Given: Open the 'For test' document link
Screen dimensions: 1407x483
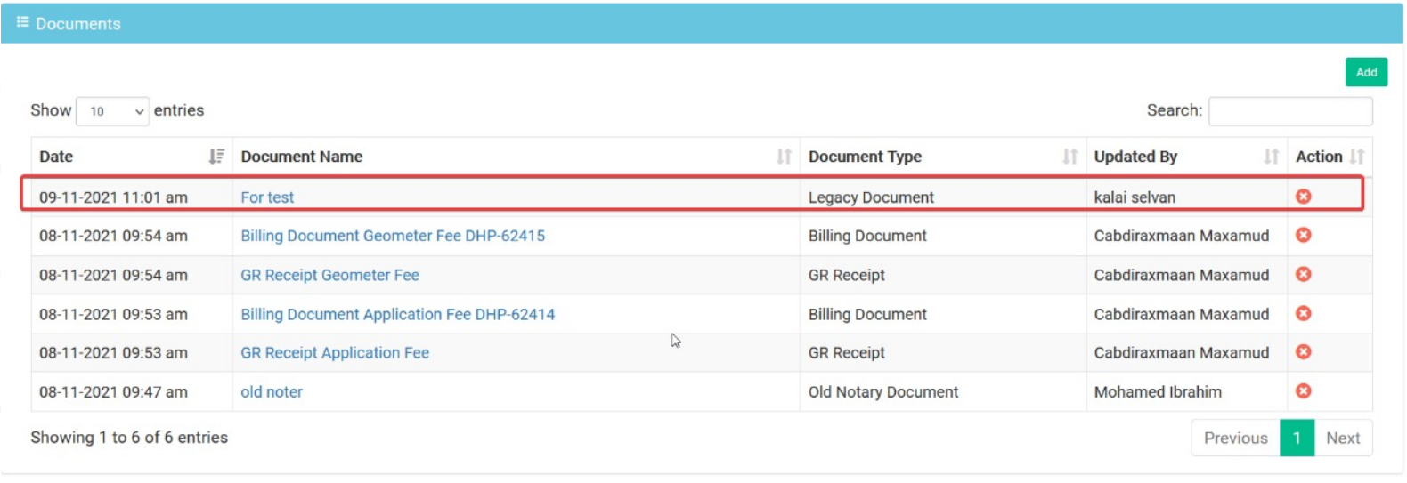Looking at the screenshot, I should tap(267, 197).
